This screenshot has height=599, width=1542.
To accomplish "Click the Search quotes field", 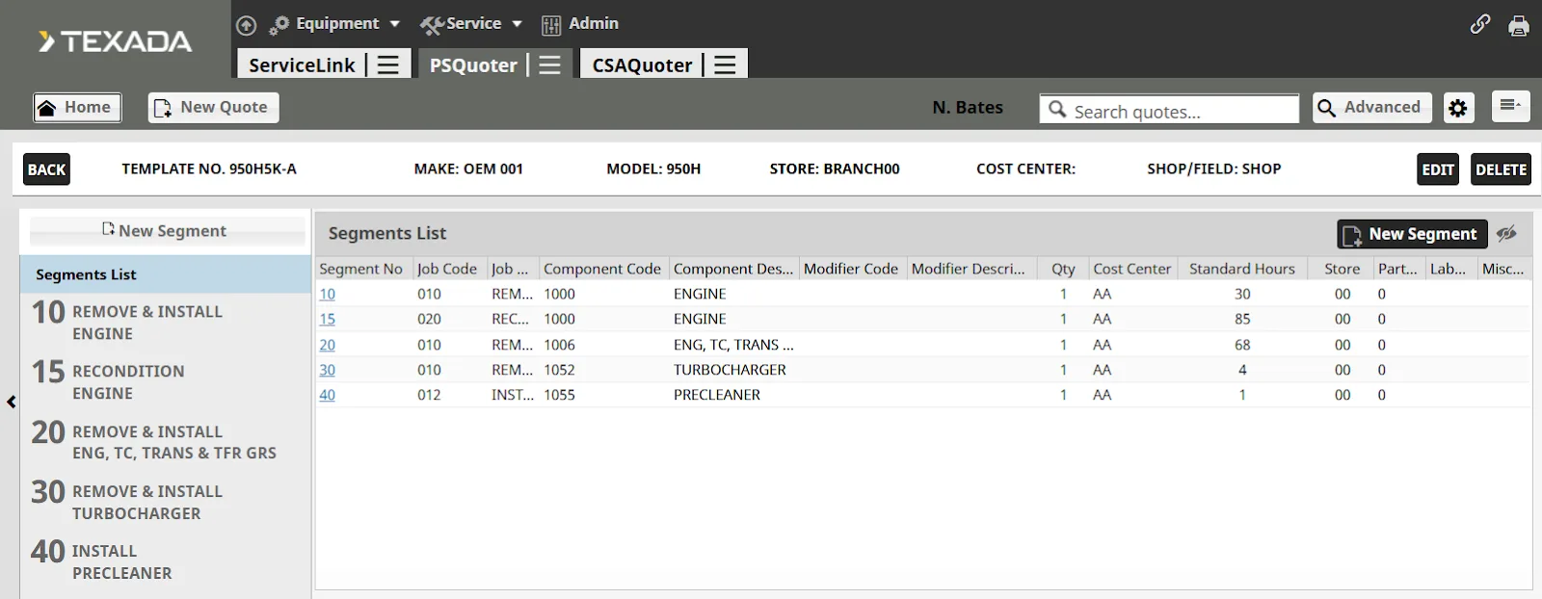I will pos(1169,109).
